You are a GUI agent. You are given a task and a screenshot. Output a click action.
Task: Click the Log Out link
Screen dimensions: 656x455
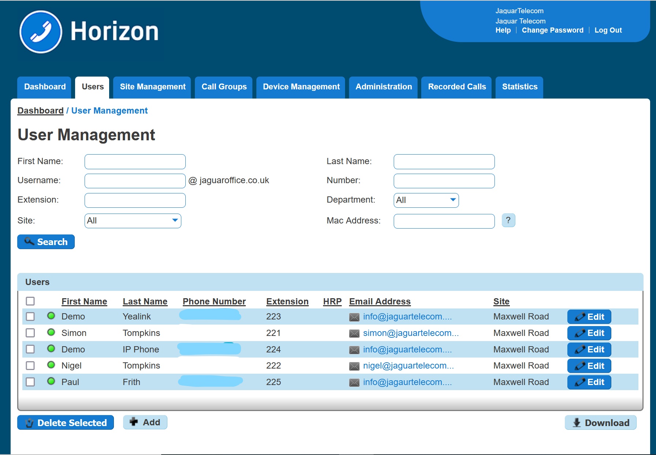click(x=608, y=30)
